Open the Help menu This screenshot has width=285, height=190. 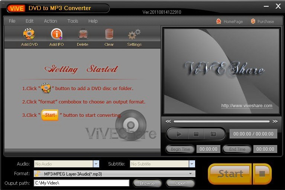pyautogui.click(x=93, y=21)
